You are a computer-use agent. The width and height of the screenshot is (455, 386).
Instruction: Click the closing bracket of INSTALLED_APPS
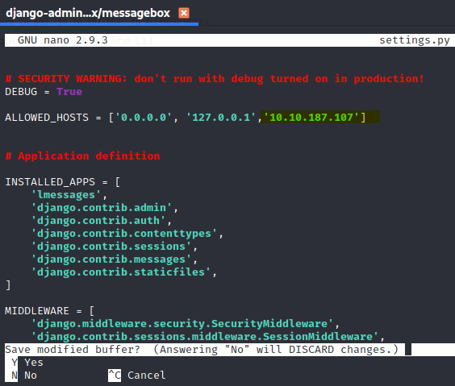coord(8,285)
